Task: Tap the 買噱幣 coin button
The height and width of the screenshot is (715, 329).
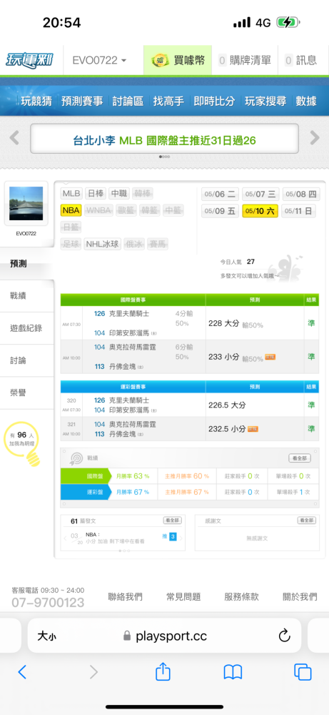Action: (x=178, y=60)
